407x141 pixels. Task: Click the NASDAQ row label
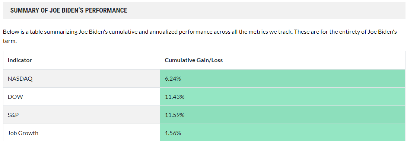pyautogui.click(x=20, y=78)
